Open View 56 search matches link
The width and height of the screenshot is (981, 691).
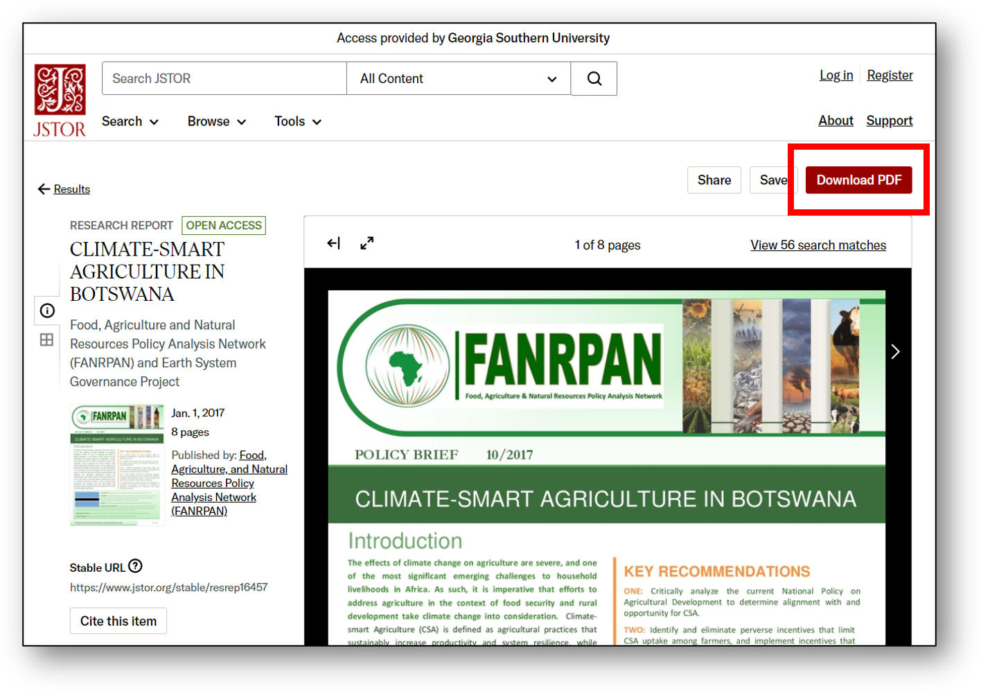tap(818, 245)
